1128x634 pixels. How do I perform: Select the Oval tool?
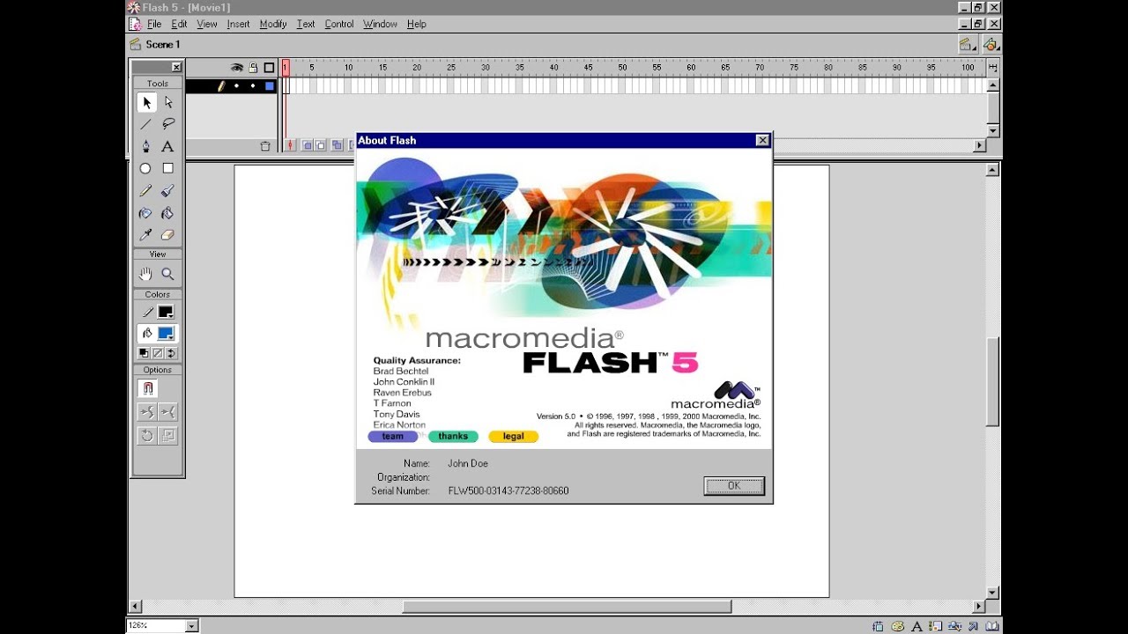(146, 168)
